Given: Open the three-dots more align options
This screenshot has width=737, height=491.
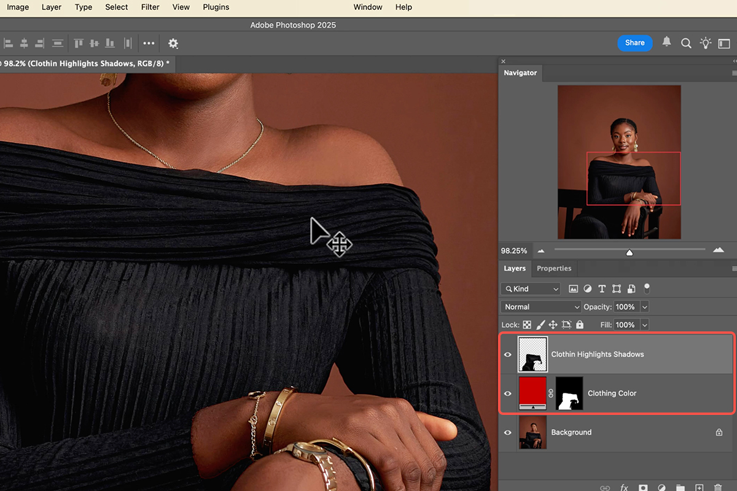Looking at the screenshot, I should pyautogui.click(x=149, y=44).
